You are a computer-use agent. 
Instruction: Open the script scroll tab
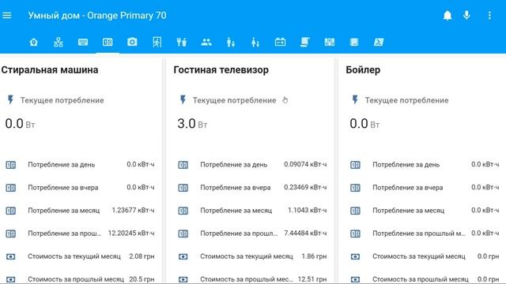pos(304,42)
